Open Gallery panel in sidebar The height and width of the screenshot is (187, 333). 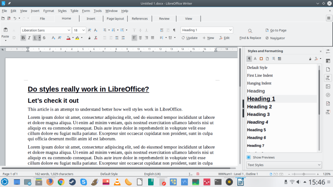click(328, 86)
